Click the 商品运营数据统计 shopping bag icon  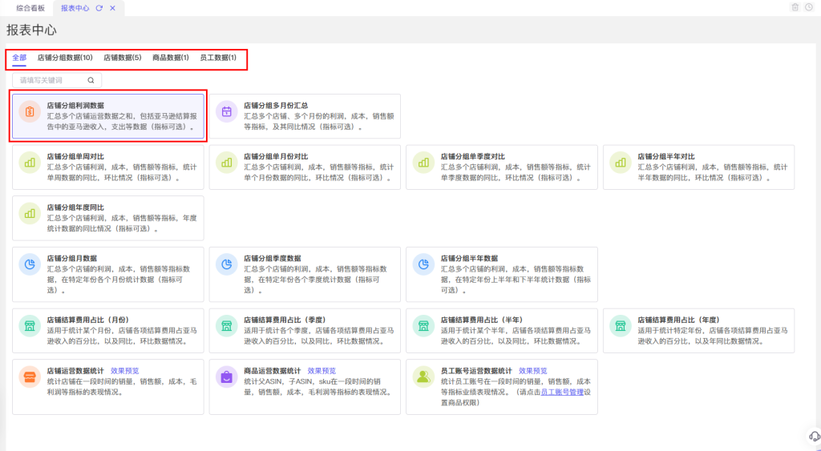click(x=227, y=377)
